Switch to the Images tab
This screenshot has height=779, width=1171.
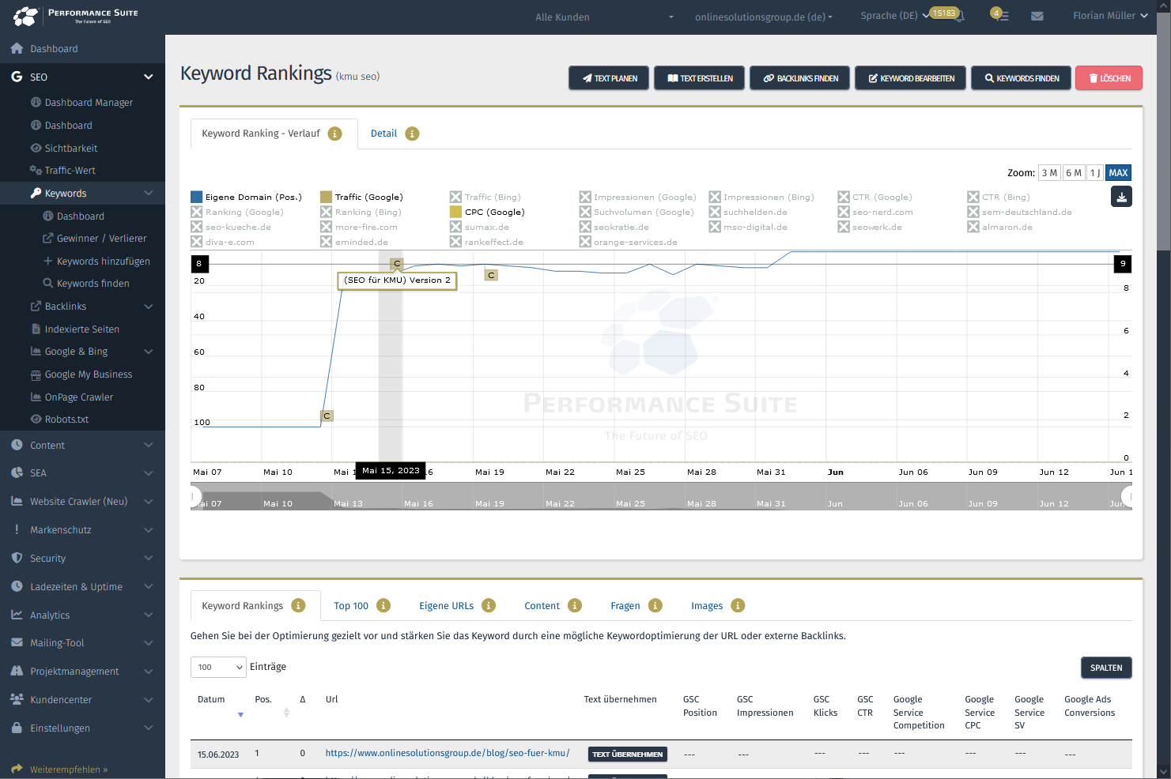tap(707, 606)
